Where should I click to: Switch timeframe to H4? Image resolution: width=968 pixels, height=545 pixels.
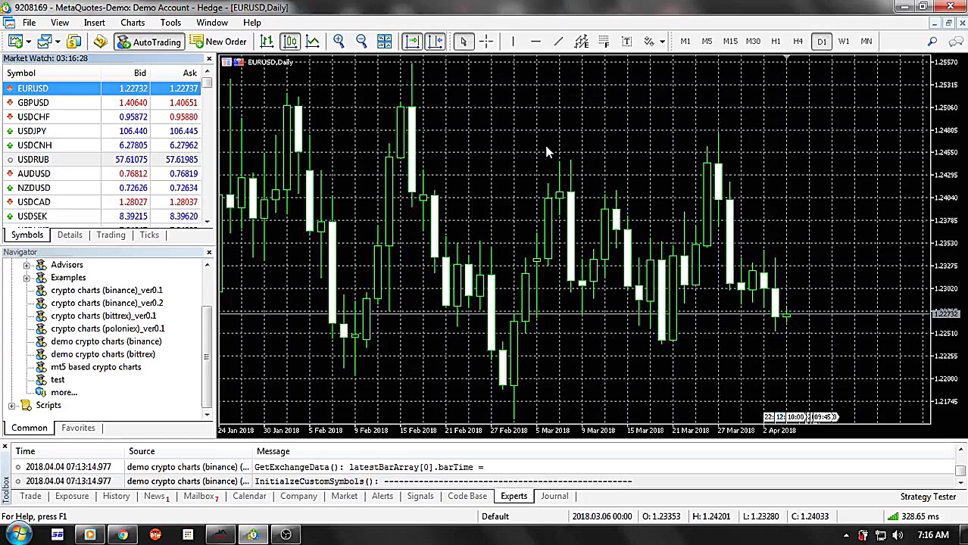coord(798,42)
